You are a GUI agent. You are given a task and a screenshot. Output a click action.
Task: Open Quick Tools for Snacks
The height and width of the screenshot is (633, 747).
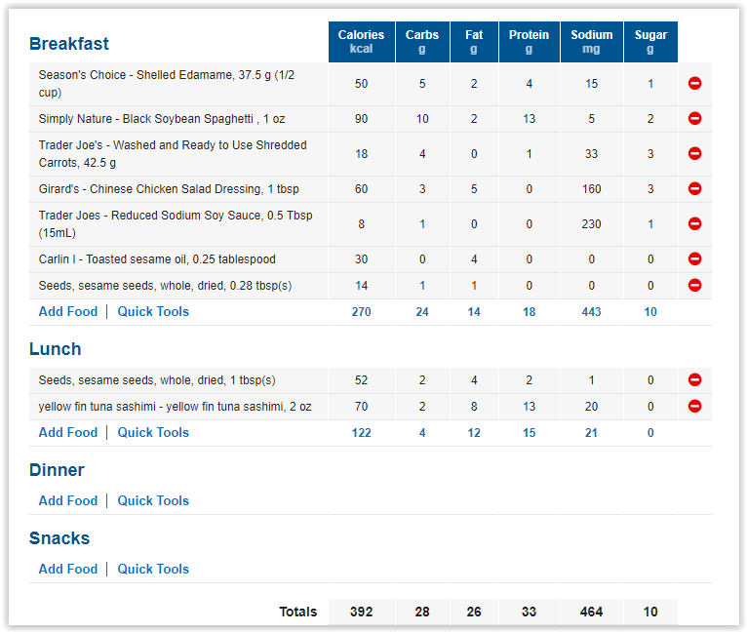[x=153, y=569]
